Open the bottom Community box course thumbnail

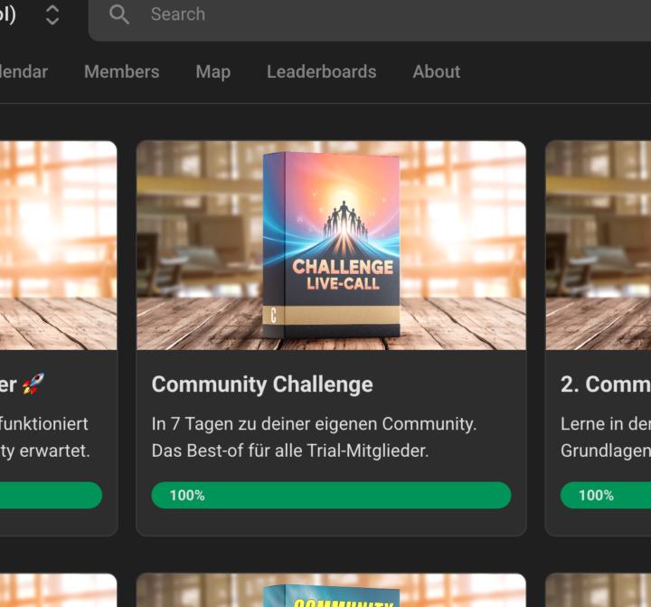[x=331, y=591]
